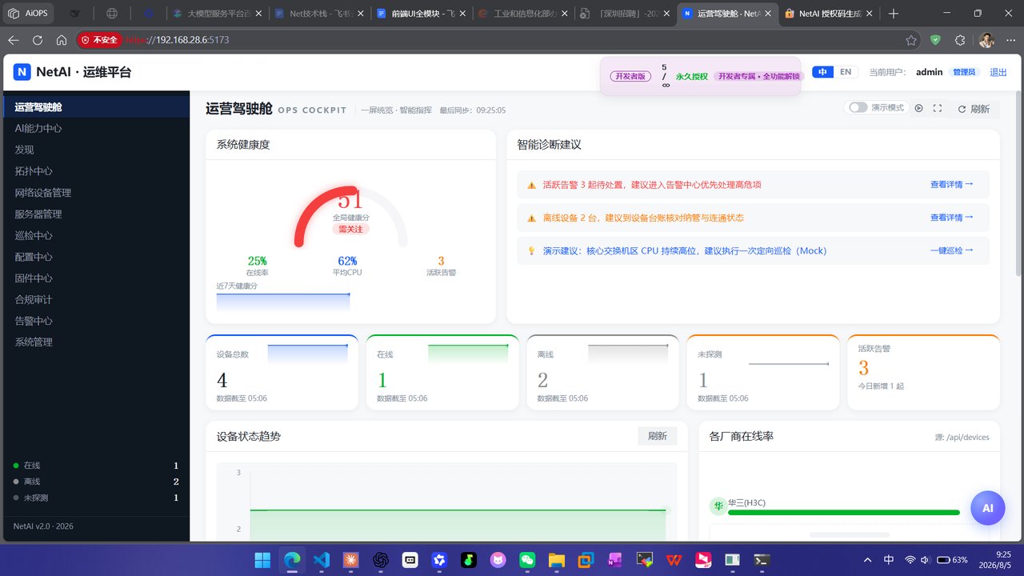1024x576 pixels.
Task: Open 系统管理 in the sidebar
Action: coord(95,342)
